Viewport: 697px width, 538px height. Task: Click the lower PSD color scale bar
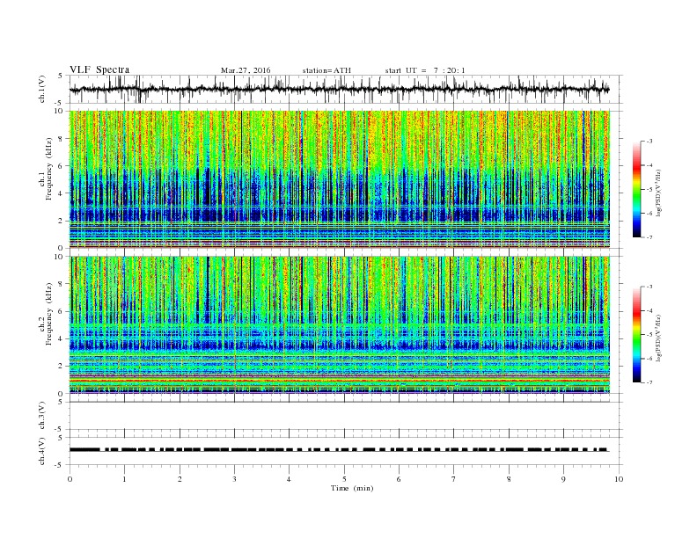(x=636, y=335)
